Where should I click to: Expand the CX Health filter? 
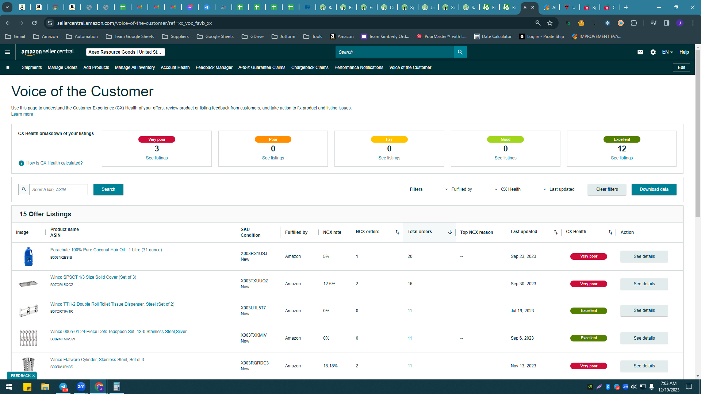(x=507, y=189)
